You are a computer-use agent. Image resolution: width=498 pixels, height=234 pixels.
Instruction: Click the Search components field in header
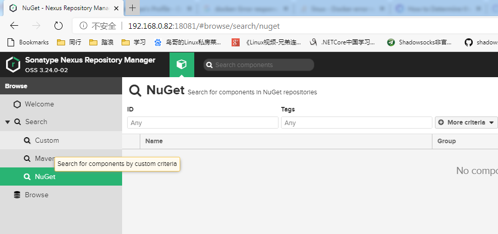point(258,65)
